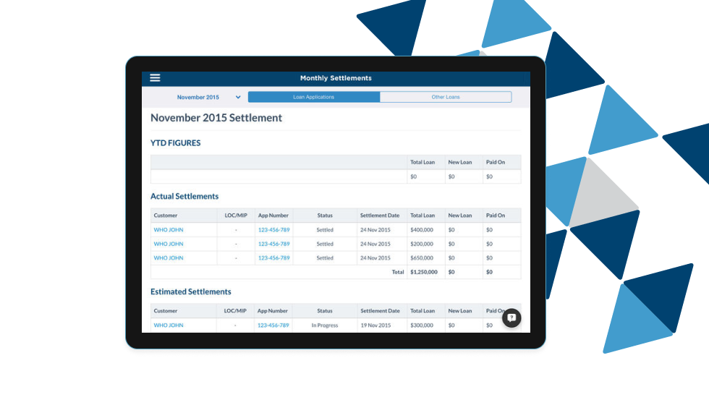Click LOC/MIP header in Estimated Settlements
This screenshot has width=709, height=405.
(x=235, y=311)
